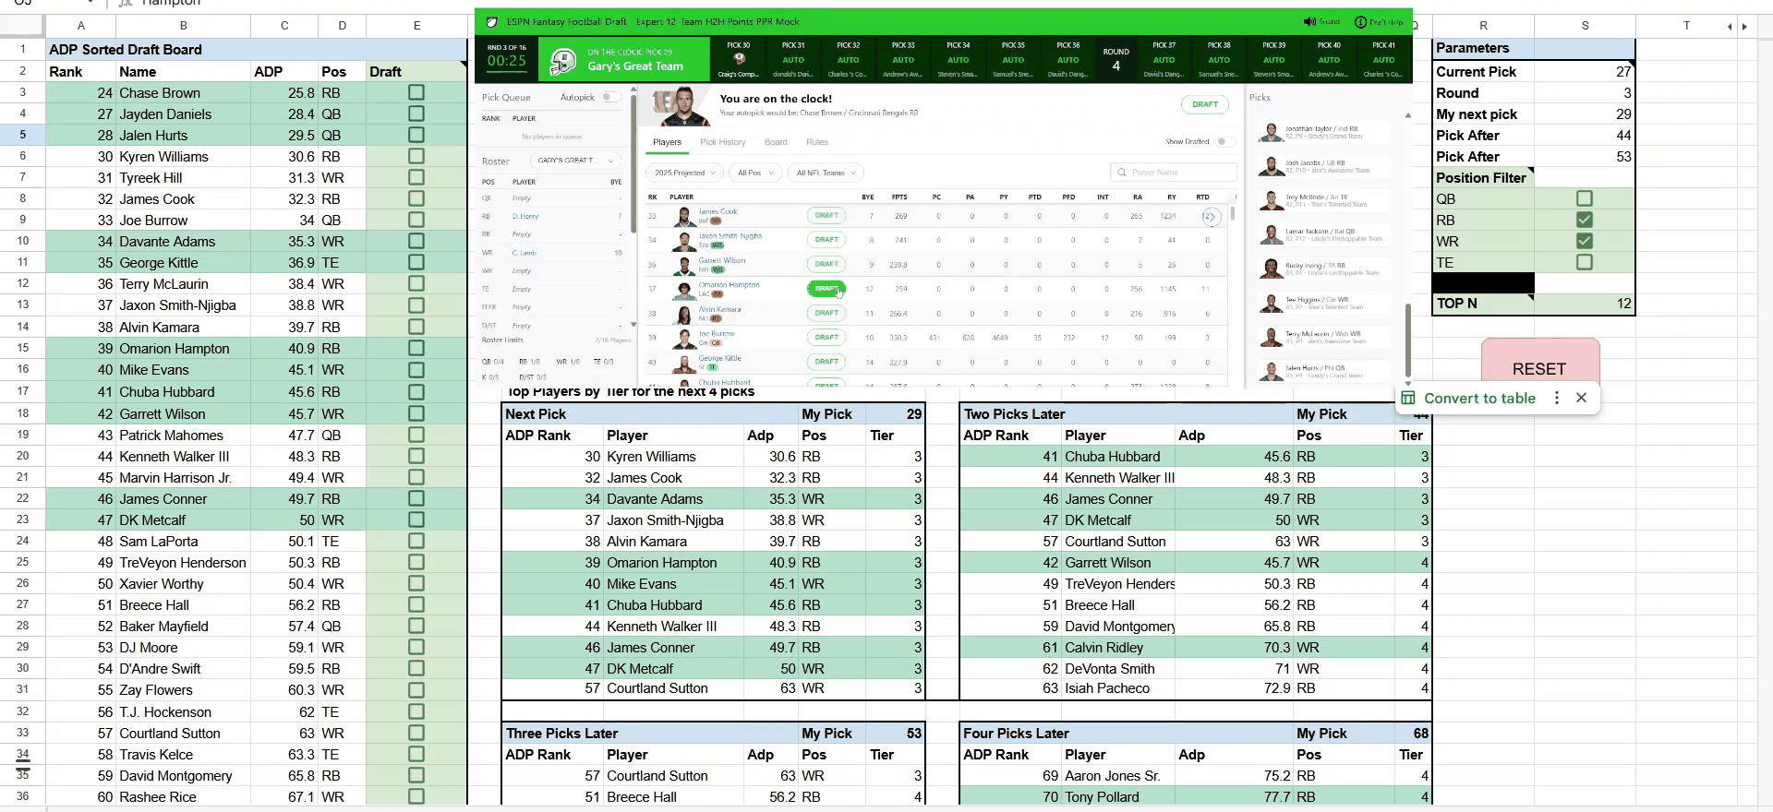Draft Joe Burrow via DRAFT button
This screenshot has height=812, width=1773.
coord(826,338)
